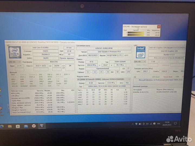Open the Windows Security shield tray icon
Image resolution: width=195 pixels, height=146 pixels.
point(154,124)
